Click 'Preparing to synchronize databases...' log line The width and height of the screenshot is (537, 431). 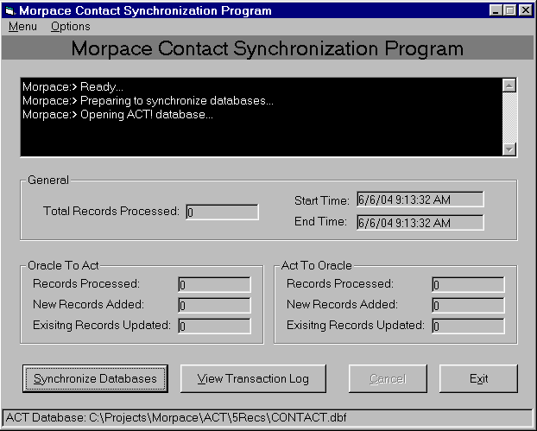[x=148, y=101]
